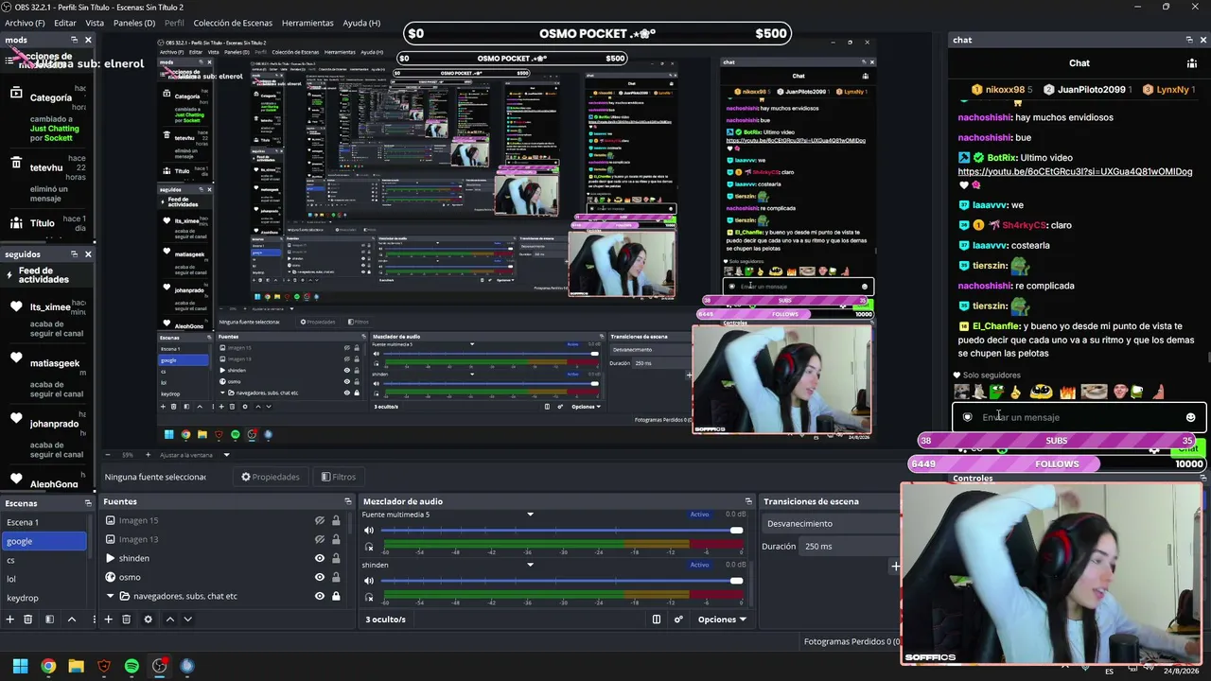1211x681 pixels.
Task: Open source properties gear in Fuentes toolbar
Action: click(x=148, y=620)
